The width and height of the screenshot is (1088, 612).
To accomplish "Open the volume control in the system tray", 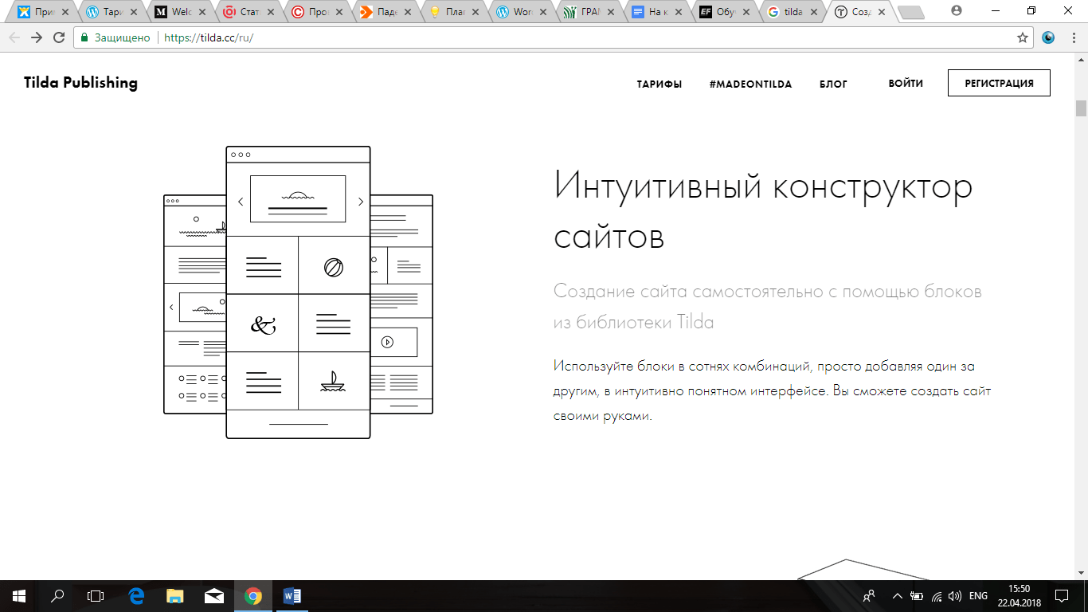I will [x=954, y=596].
